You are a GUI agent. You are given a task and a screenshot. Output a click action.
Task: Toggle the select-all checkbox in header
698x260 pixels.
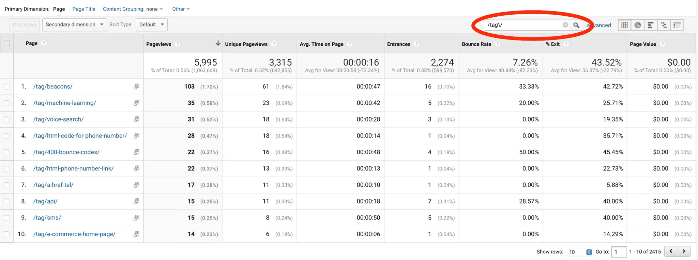[x=7, y=43]
